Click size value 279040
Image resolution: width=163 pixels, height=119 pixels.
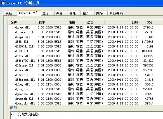148,27
